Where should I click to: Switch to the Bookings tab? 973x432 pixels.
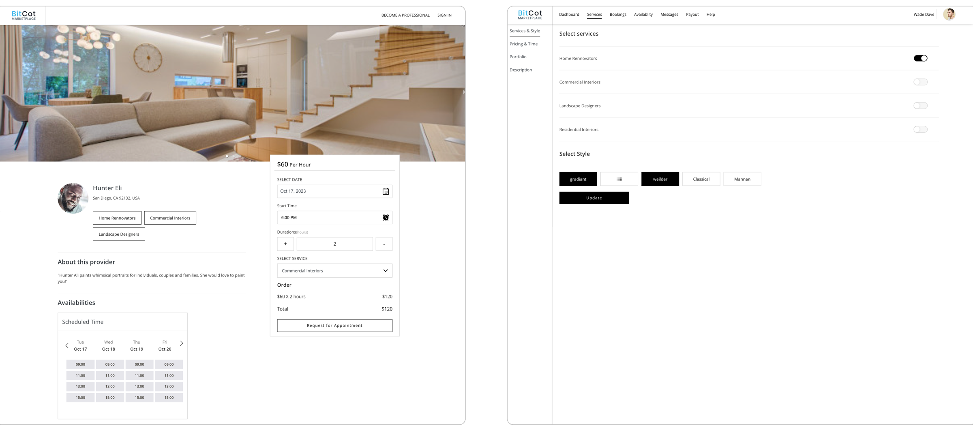click(618, 15)
